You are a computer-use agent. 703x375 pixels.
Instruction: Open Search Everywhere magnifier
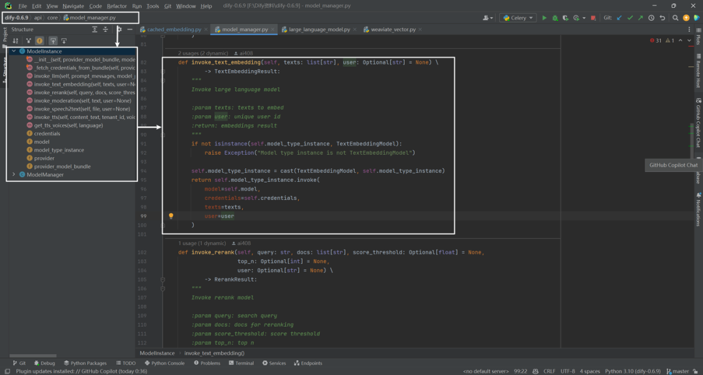pyautogui.click(x=675, y=18)
